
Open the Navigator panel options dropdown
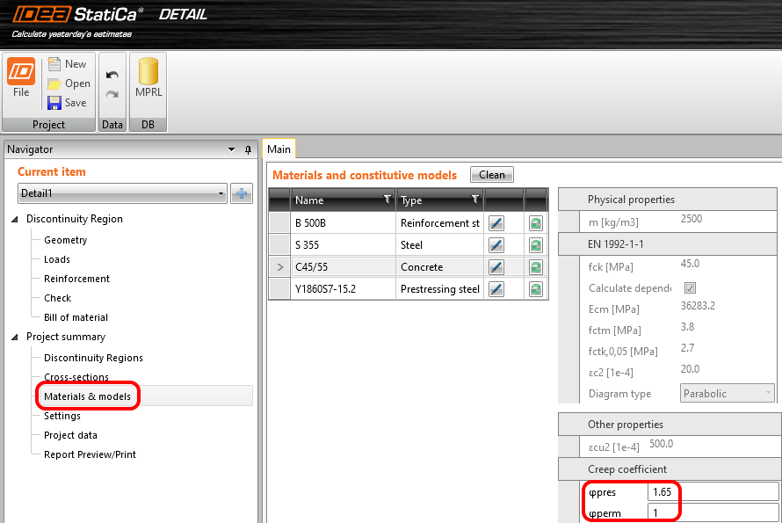pyautogui.click(x=231, y=149)
